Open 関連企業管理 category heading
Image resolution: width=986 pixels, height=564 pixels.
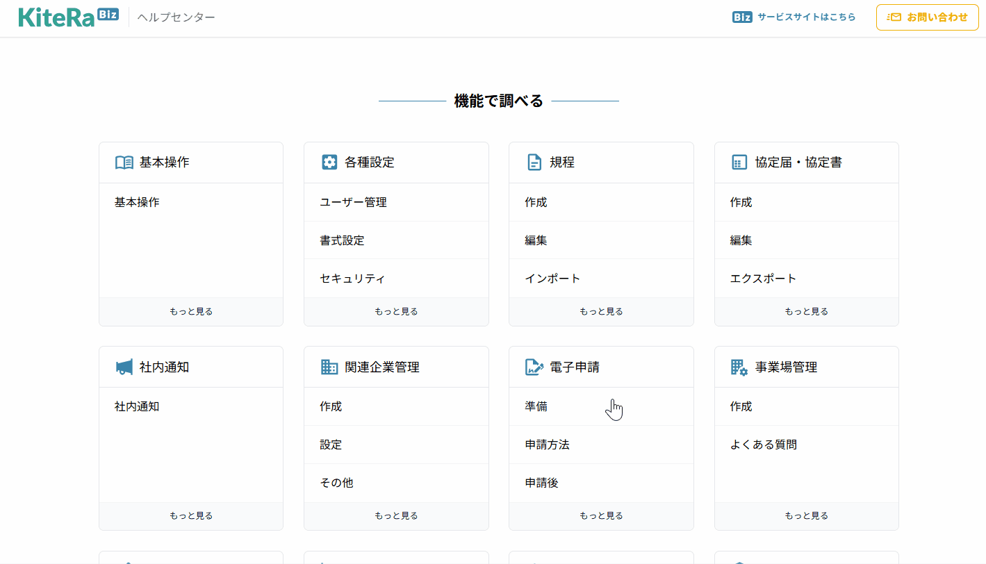pos(382,367)
